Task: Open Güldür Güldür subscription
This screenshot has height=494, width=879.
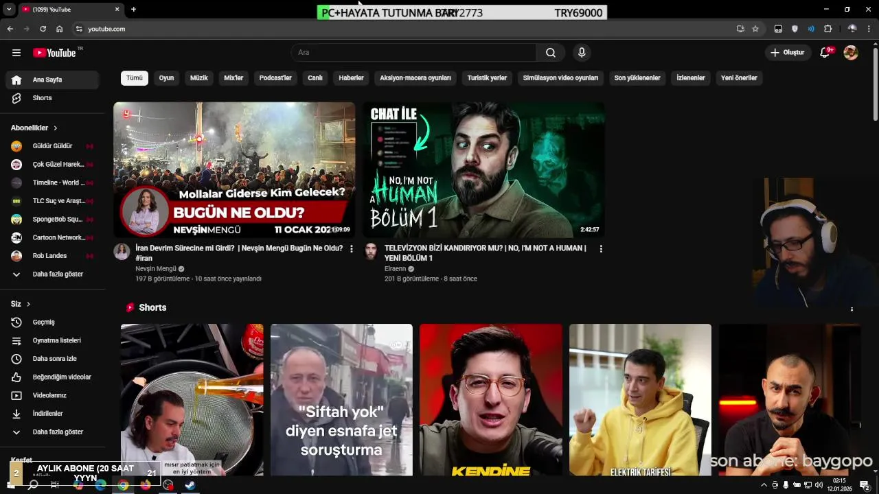Action: click(52, 146)
